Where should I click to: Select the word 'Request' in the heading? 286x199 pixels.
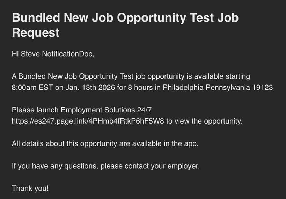(36, 33)
